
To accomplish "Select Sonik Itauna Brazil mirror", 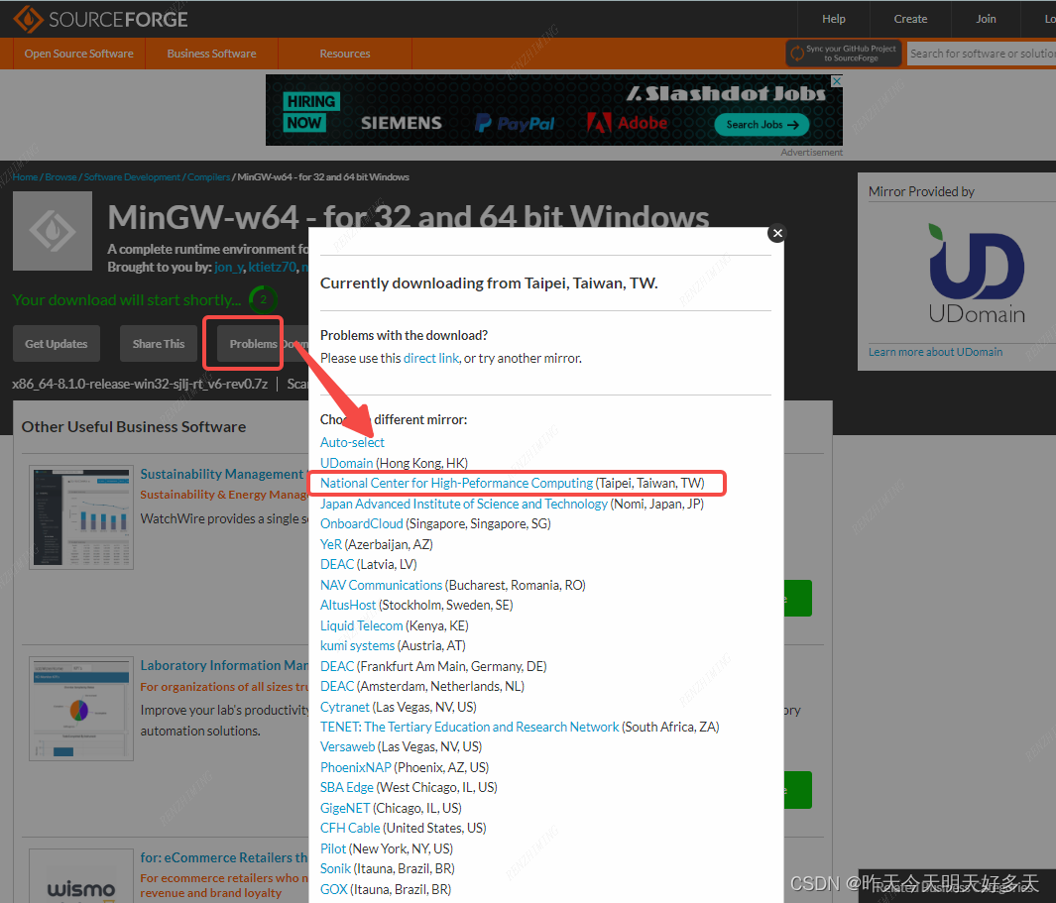I will [335, 868].
